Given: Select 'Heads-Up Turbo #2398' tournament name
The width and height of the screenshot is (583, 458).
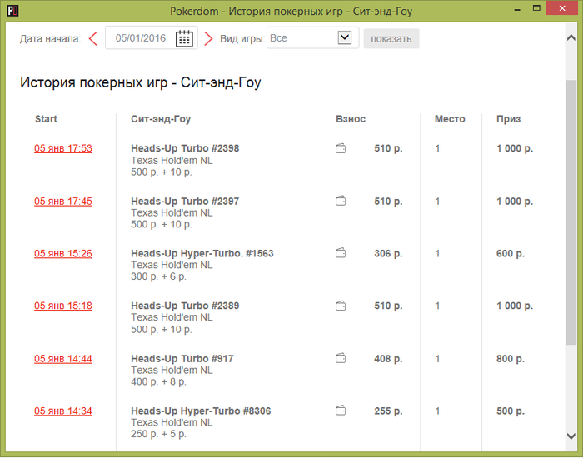Looking at the screenshot, I should click(185, 148).
